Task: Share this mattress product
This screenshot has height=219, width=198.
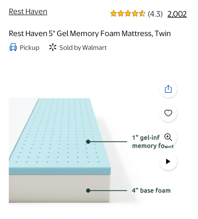Action: point(168,89)
